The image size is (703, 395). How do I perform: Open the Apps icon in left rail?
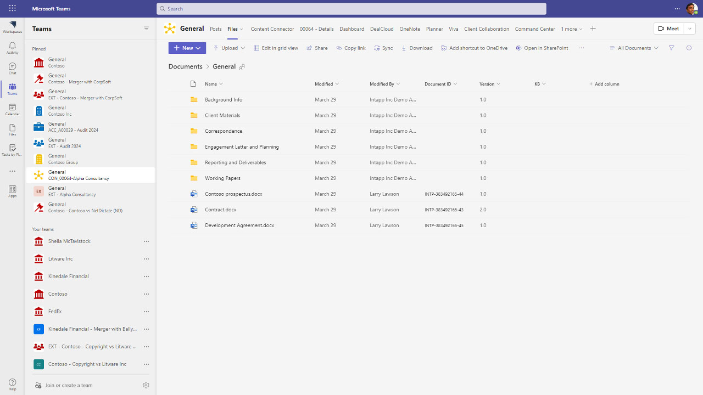click(12, 191)
